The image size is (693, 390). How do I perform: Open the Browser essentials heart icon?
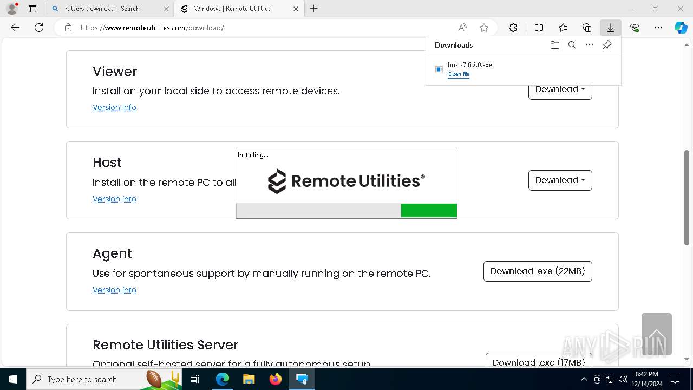635,28
